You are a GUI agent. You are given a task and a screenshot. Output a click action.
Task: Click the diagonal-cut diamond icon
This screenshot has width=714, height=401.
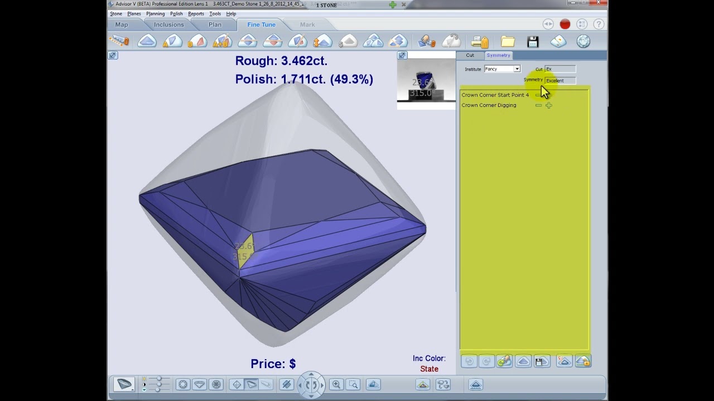[298, 41]
